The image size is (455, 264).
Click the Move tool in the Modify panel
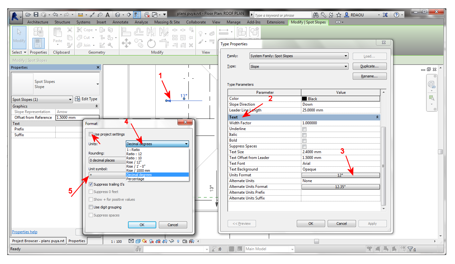click(x=126, y=43)
